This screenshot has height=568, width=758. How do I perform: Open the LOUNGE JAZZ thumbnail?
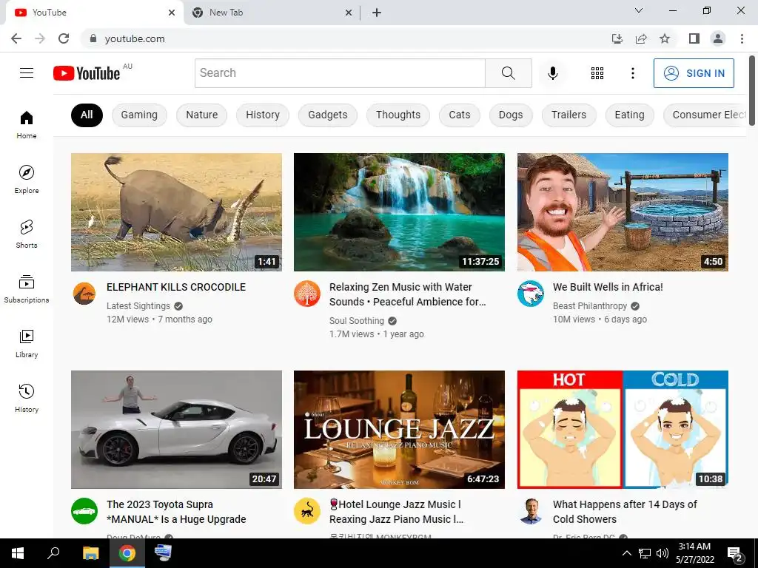[x=399, y=430]
